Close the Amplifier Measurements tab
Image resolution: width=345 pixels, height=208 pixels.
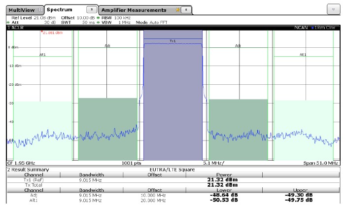(185, 10)
